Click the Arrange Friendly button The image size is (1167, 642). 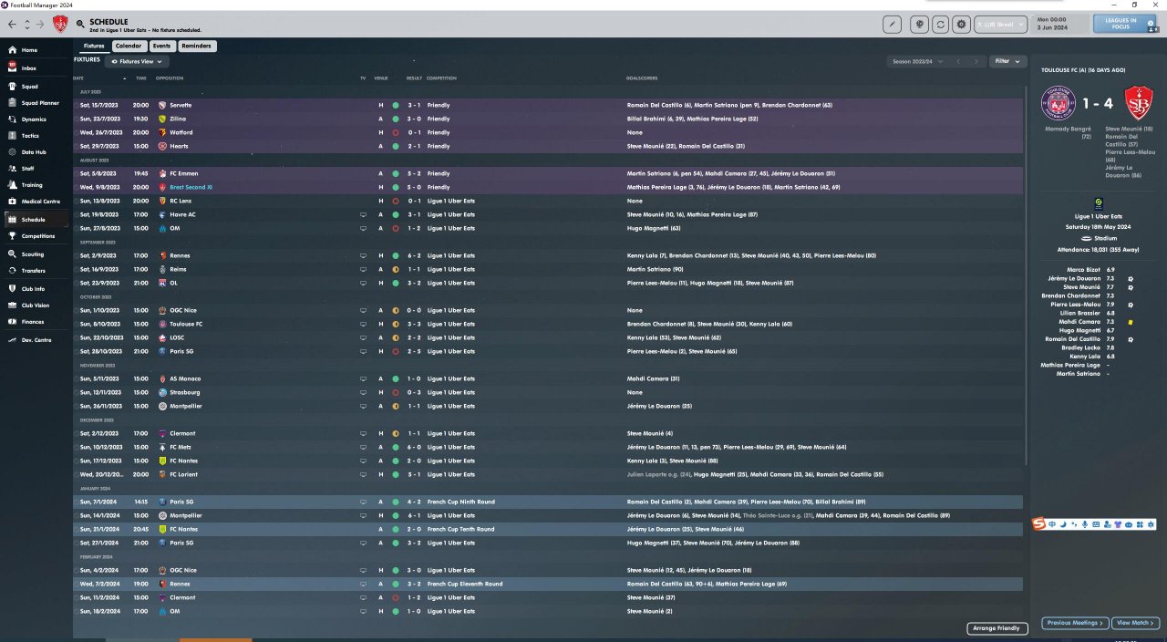[997, 628]
